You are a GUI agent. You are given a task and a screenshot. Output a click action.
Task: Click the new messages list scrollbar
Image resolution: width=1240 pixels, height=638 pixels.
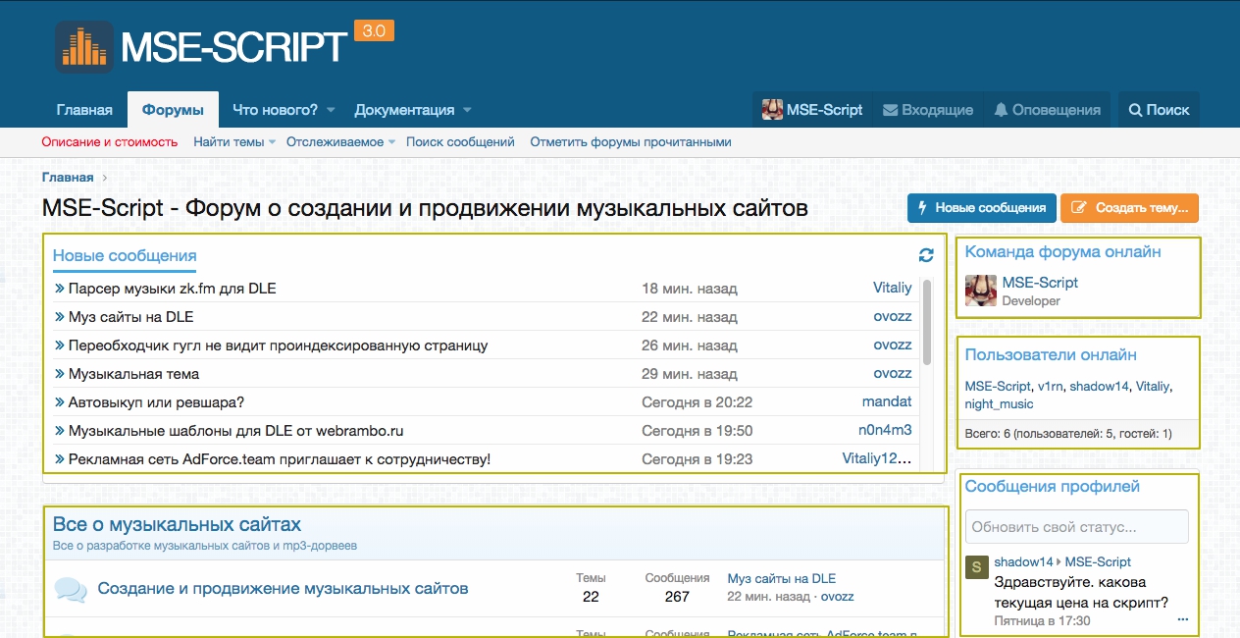tap(928, 322)
